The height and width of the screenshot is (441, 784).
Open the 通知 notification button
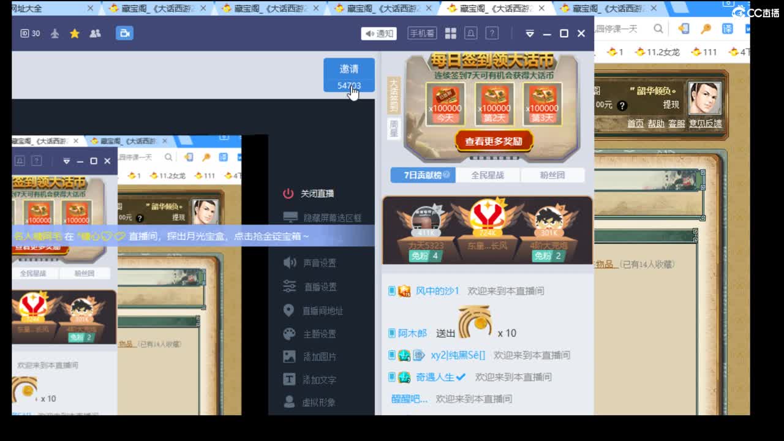coord(379,34)
